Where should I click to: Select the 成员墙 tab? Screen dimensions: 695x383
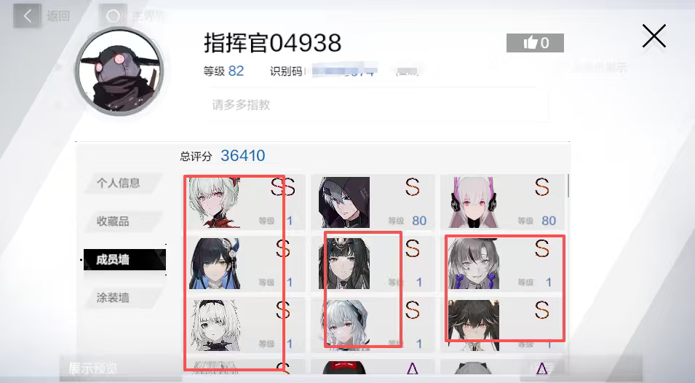[x=124, y=259]
